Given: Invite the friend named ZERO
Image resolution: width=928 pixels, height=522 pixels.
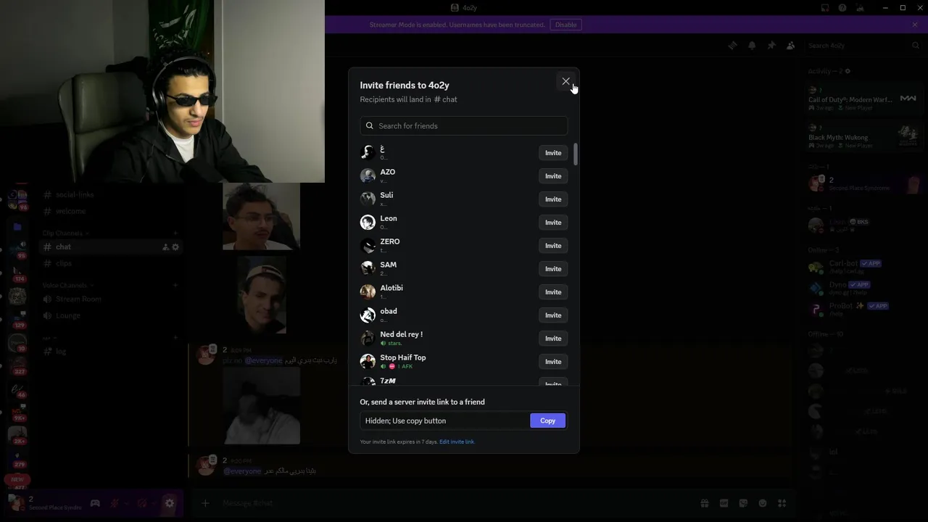Looking at the screenshot, I should [553, 246].
